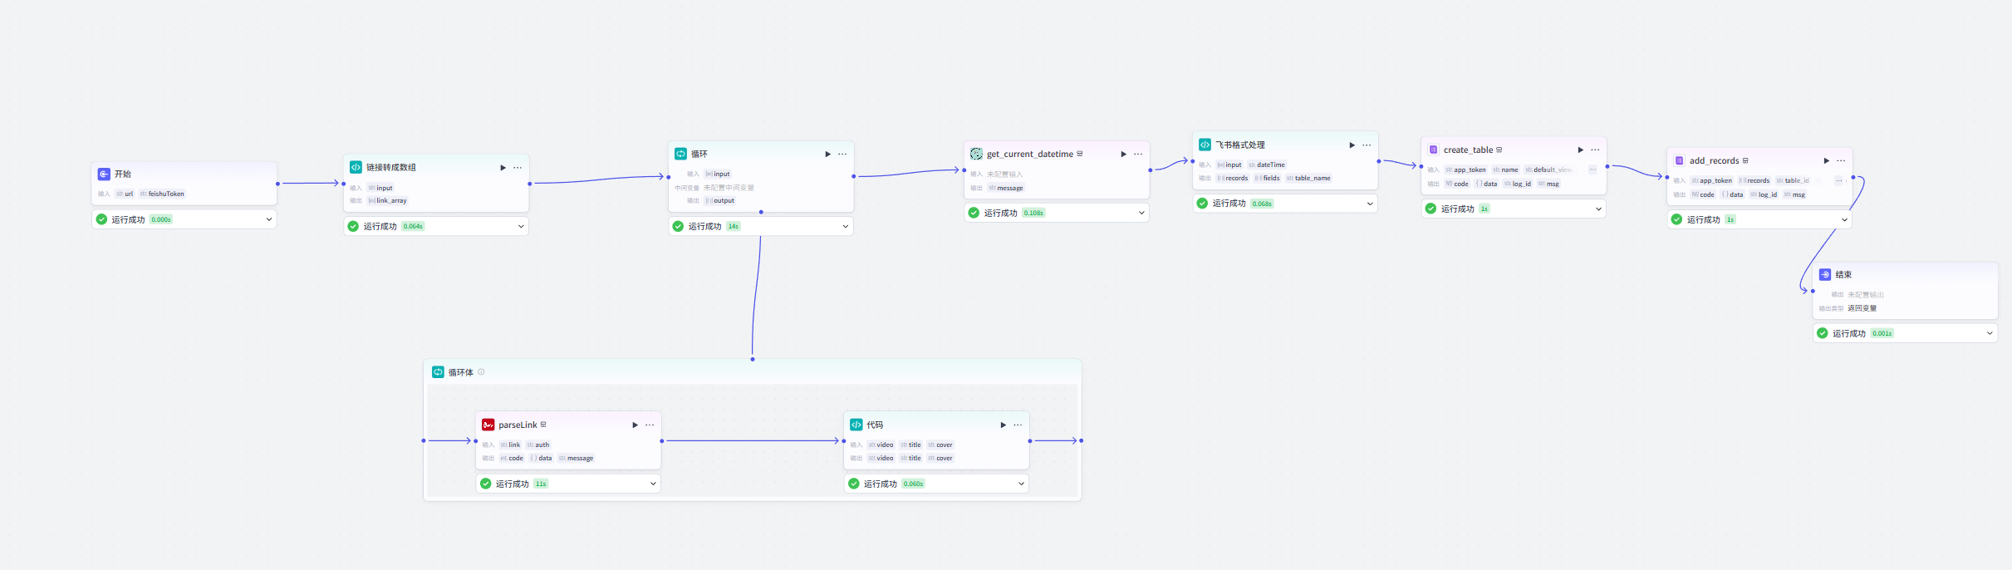The width and height of the screenshot is (2012, 570).
Task: Click the 结束 end node icon
Action: pyautogui.click(x=1825, y=274)
